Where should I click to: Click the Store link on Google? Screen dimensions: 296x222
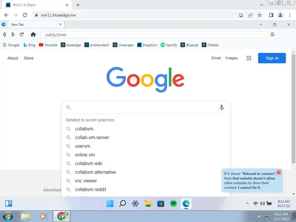(29, 58)
